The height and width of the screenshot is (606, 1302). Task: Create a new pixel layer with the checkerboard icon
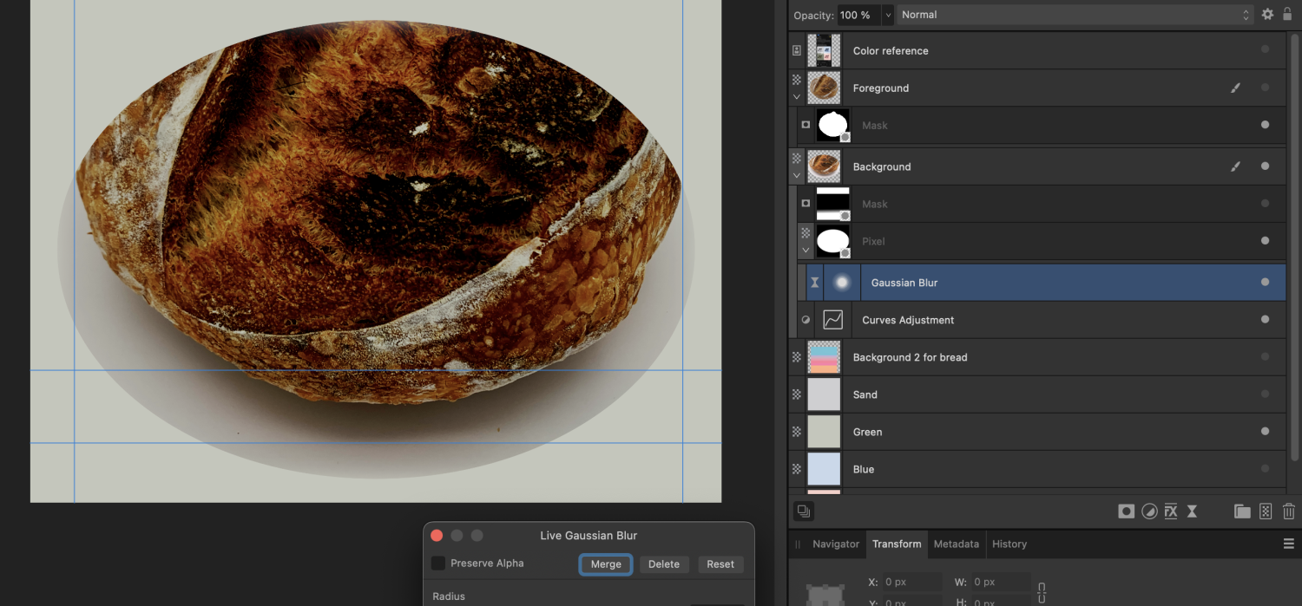click(x=1266, y=512)
